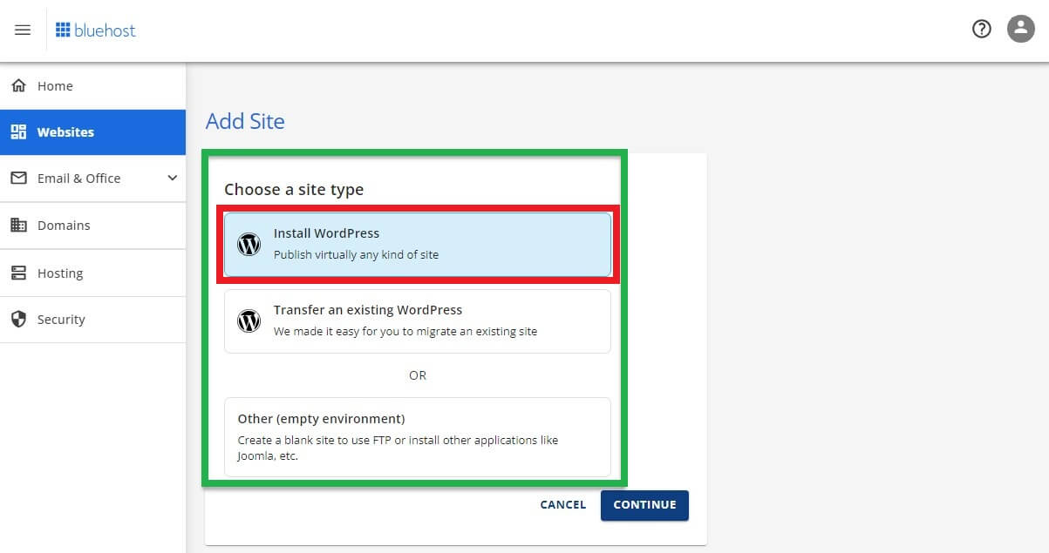The image size is (1049, 553).
Task: Click 'Publish virtually any kind of site' text
Action: point(356,255)
